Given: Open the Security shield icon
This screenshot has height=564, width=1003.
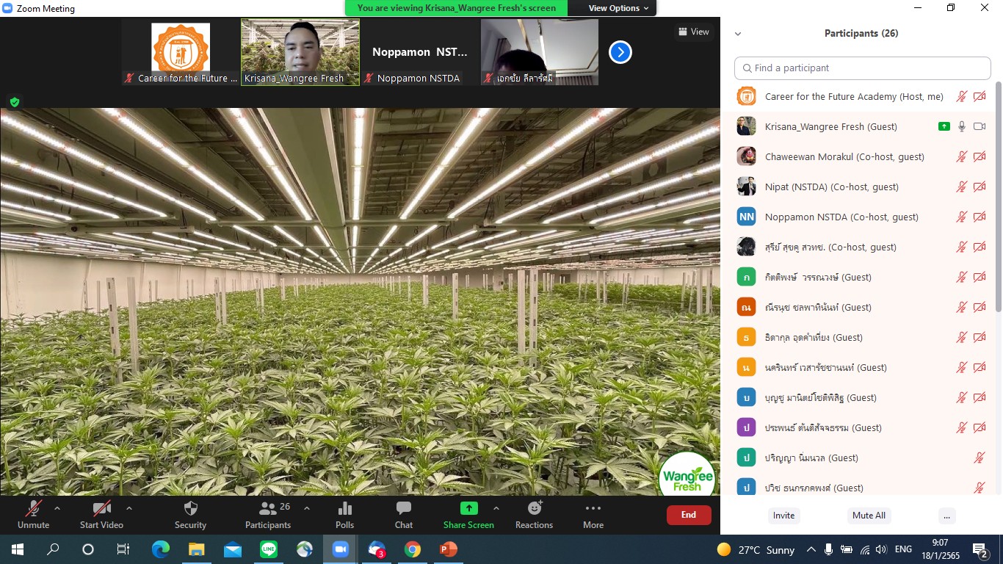Looking at the screenshot, I should pyautogui.click(x=191, y=509).
